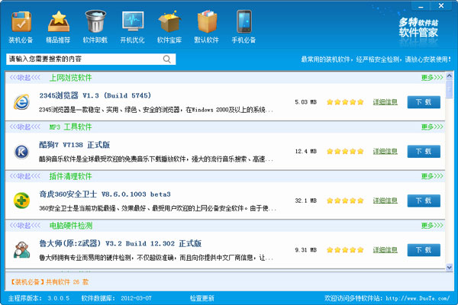The width and height of the screenshot is (458, 305).
Task: Click the 多特软件站 软件管家 logo
Action: [x=418, y=27]
